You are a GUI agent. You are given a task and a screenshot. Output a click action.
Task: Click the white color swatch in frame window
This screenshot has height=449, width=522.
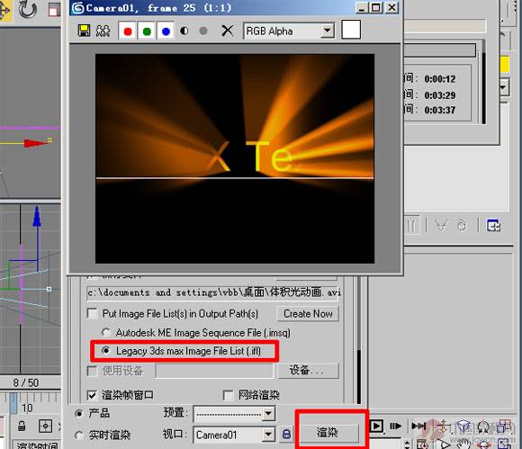351,30
